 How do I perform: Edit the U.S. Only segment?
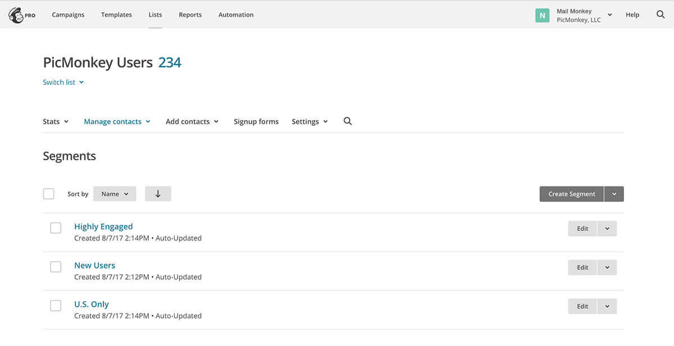(582, 306)
